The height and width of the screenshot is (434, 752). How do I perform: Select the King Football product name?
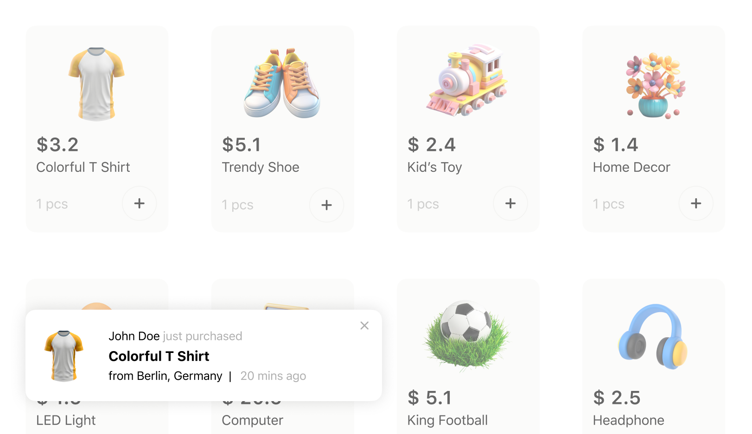pos(447,420)
